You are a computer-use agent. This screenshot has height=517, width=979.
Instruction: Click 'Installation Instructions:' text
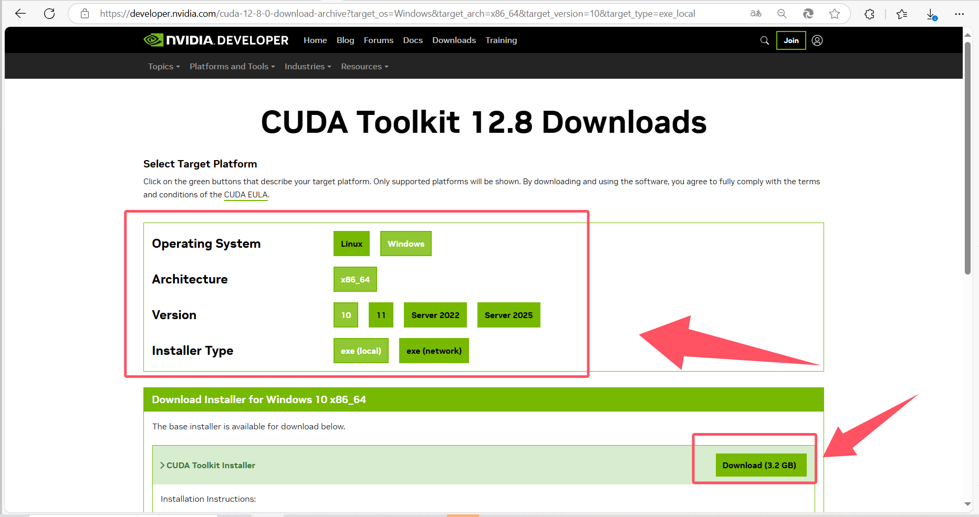click(x=208, y=499)
